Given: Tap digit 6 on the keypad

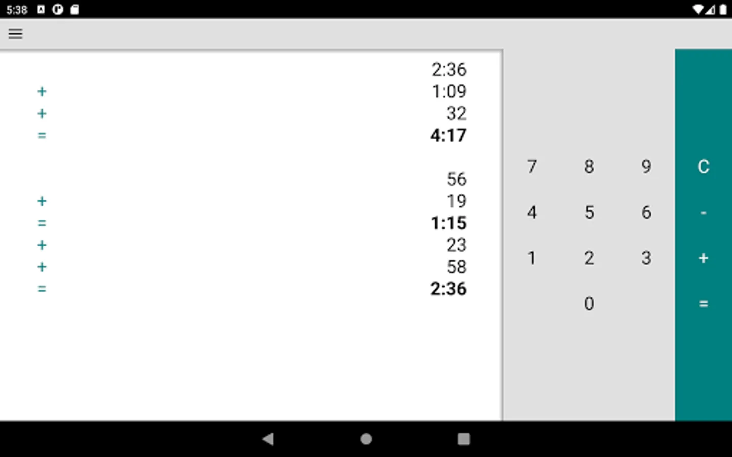Looking at the screenshot, I should [x=646, y=212].
